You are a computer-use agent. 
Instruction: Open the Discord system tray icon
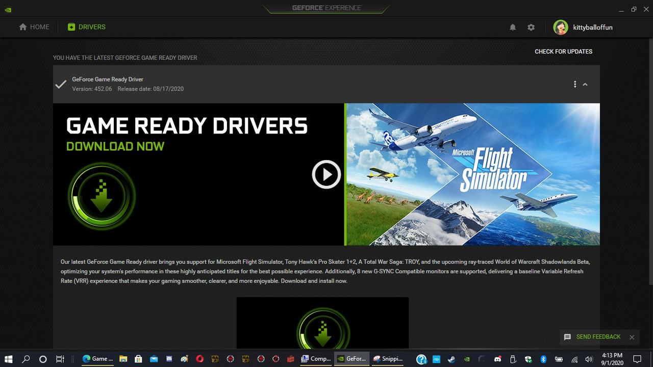click(497, 359)
